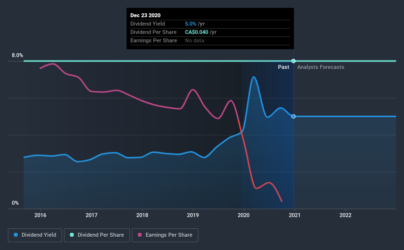Click the 2016 x-axis label
The width and height of the screenshot is (404, 250).
(40, 215)
